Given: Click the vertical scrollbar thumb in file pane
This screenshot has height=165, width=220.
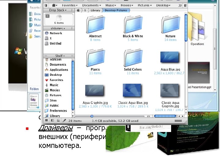Looking at the screenshot, I should tap(186, 28).
